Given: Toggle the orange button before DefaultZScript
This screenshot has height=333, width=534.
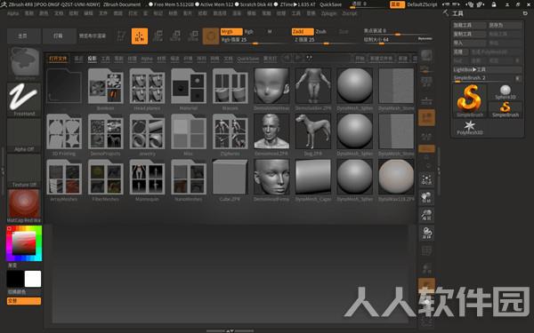Looking at the screenshot, I should (398, 4).
